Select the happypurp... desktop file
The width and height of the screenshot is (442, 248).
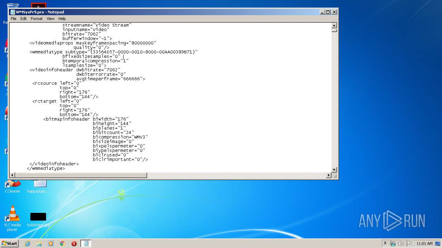tap(38, 186)
